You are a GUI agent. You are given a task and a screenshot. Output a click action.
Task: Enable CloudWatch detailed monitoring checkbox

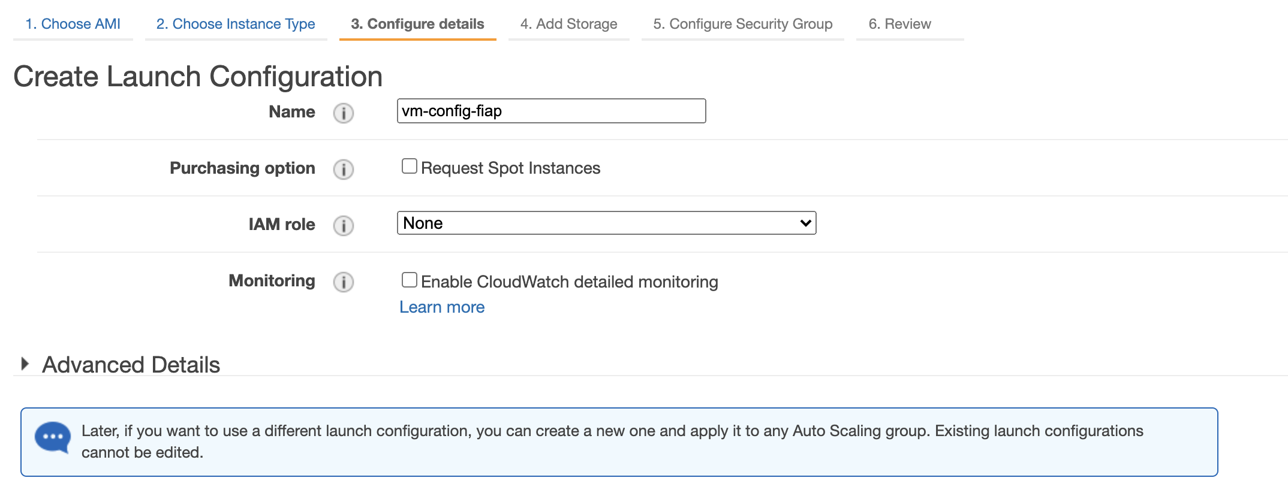point(410,280)
